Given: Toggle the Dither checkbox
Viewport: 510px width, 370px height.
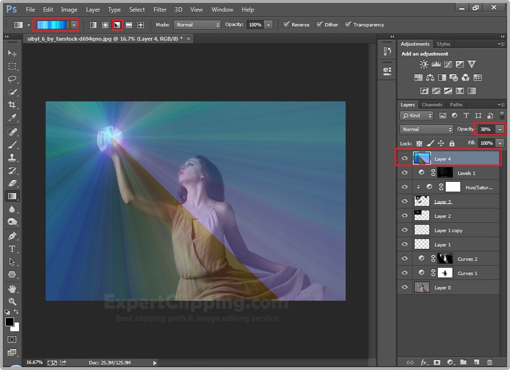Looking at the screenshot, I should (x=319, y=25).
